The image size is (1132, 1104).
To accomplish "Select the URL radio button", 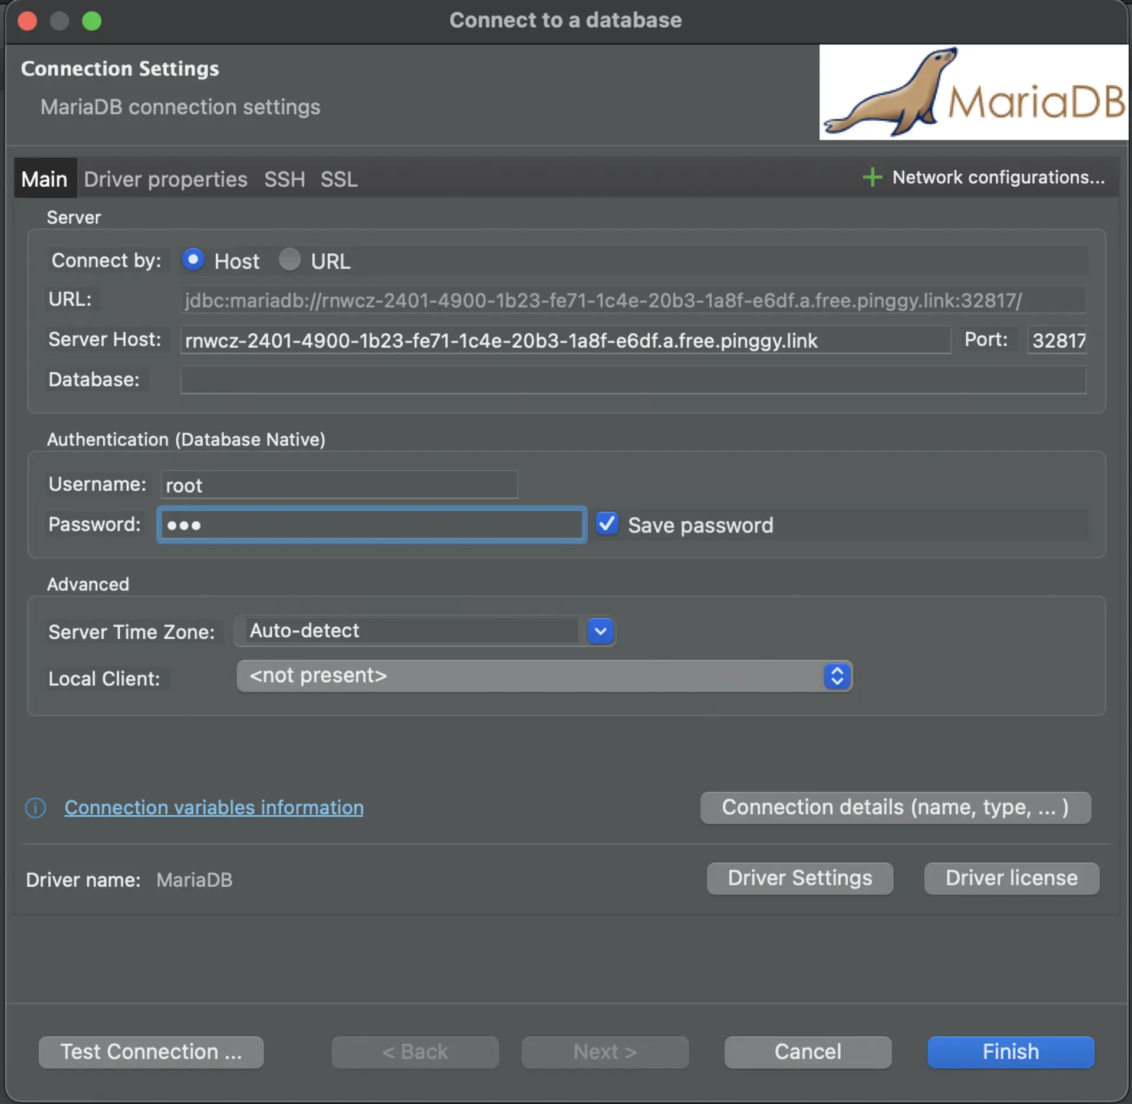I will (x=289, y=259).
